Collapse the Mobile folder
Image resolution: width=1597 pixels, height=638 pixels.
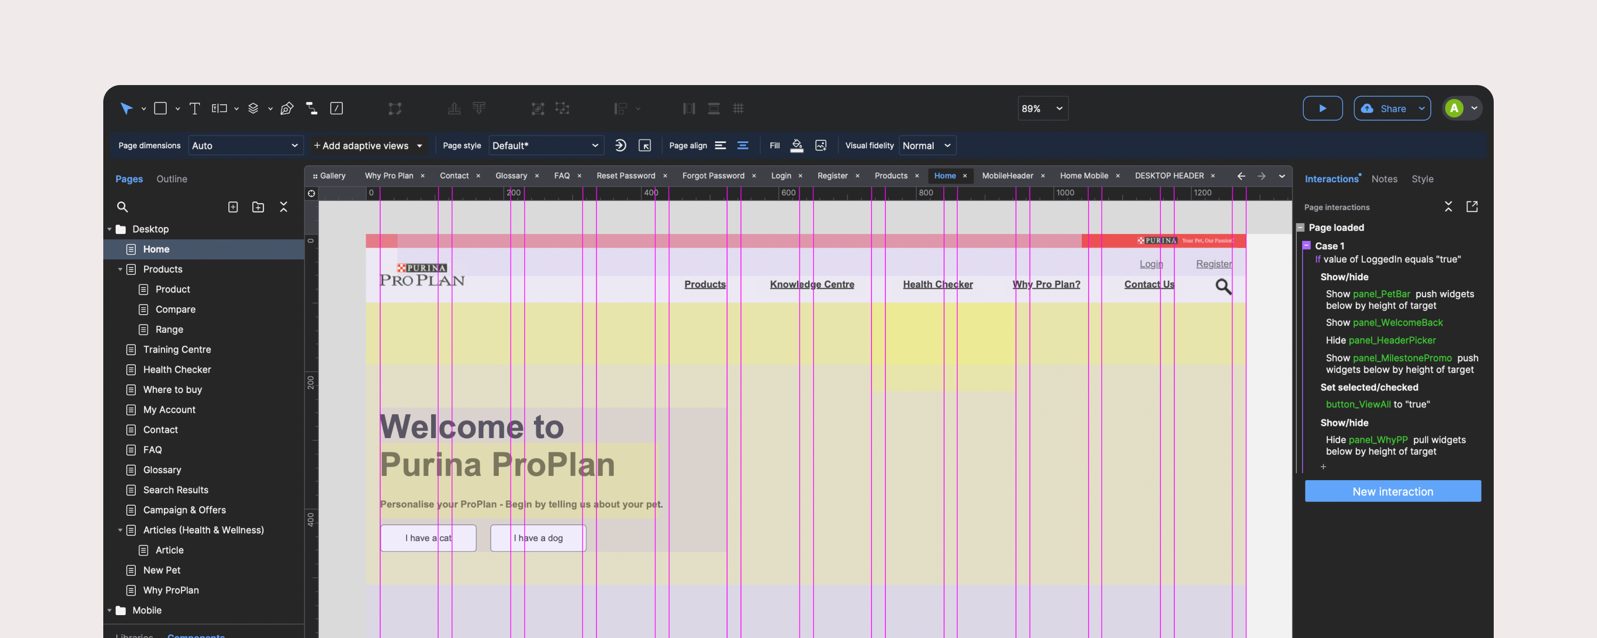[x=110, y=611]
